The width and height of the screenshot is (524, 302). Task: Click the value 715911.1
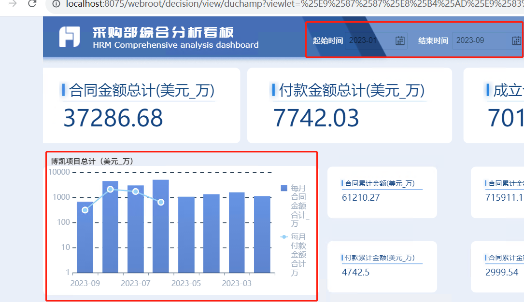click(x=504, y=197)
